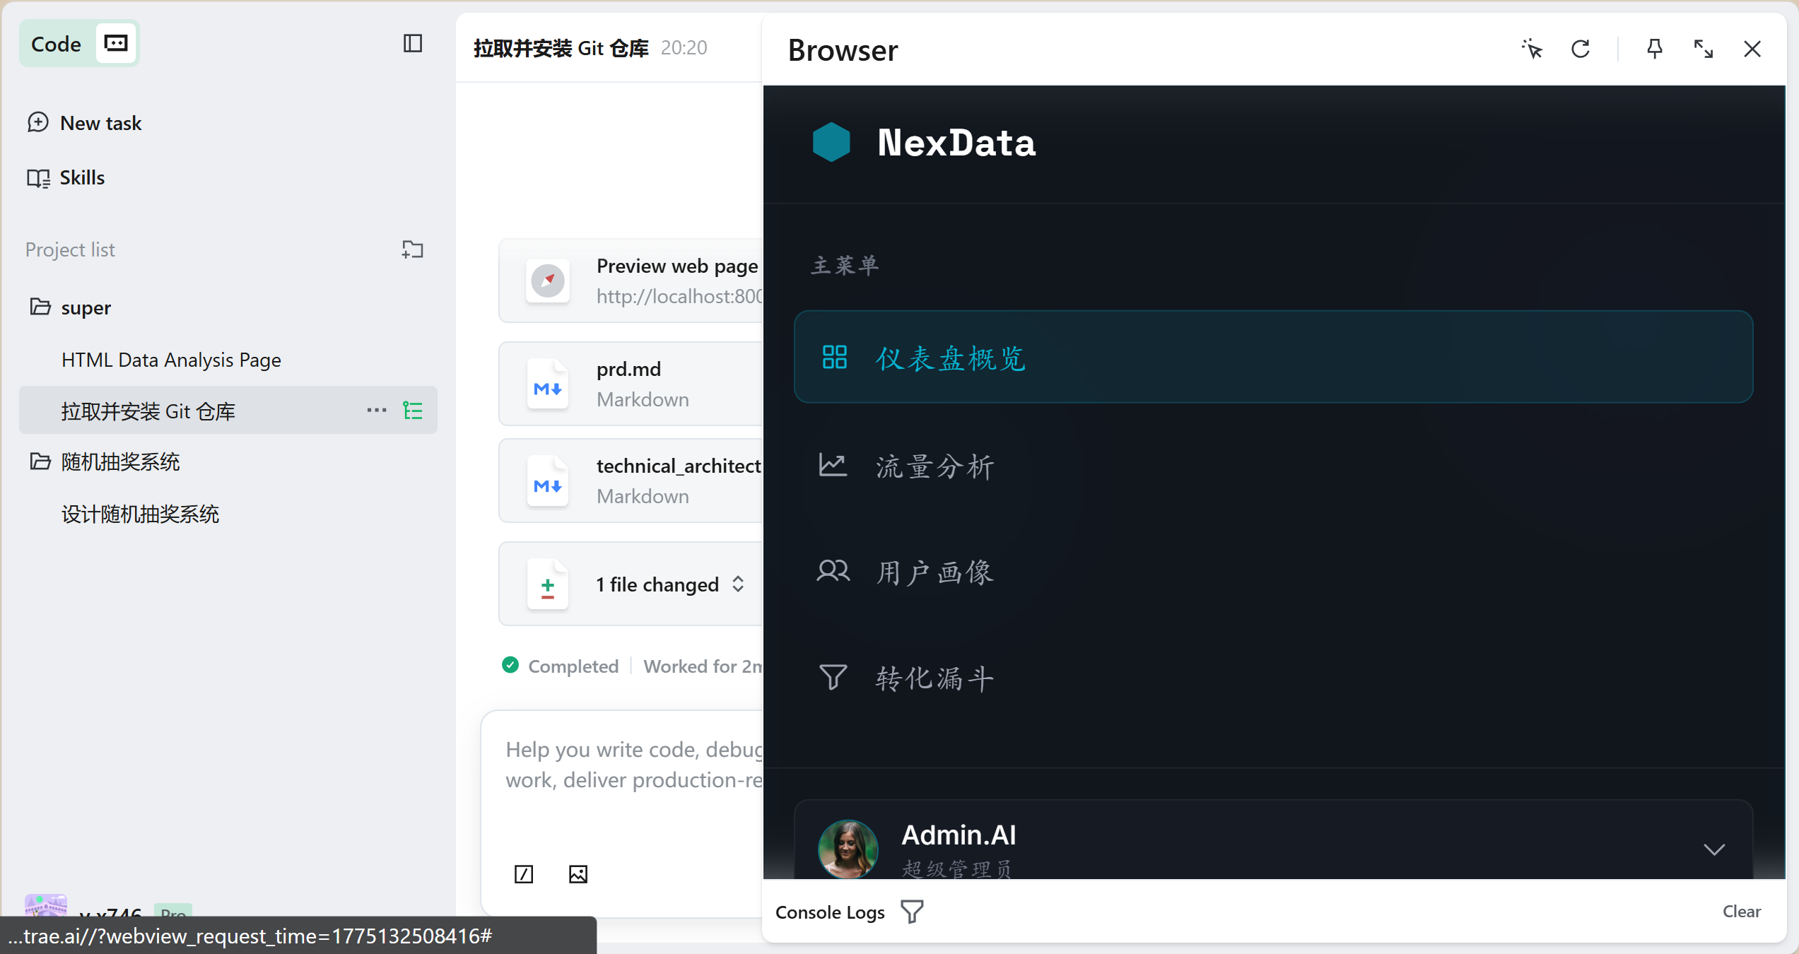This screenshot has height=954, width=1799.
Task: Expand the Admin.AI user dropdown chevron
Action: [1714, 849]
